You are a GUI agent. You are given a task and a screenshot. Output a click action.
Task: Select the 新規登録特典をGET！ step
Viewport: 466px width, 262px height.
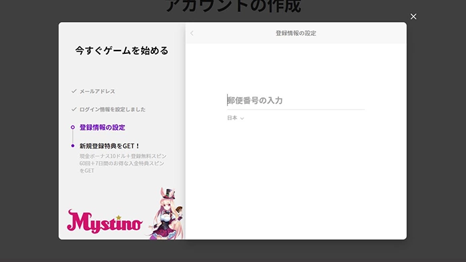[109, 146]
